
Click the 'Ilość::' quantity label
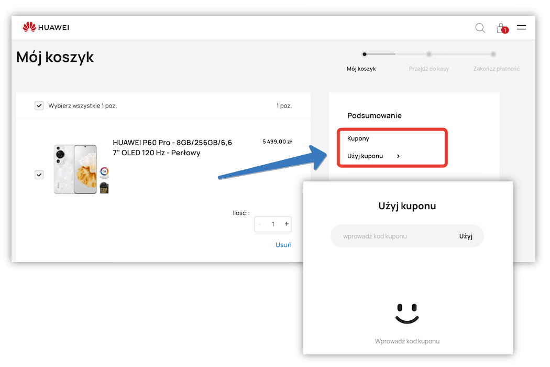[x=241, y=213]
